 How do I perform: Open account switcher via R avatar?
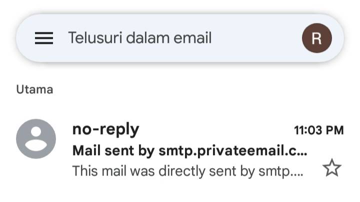316,38
